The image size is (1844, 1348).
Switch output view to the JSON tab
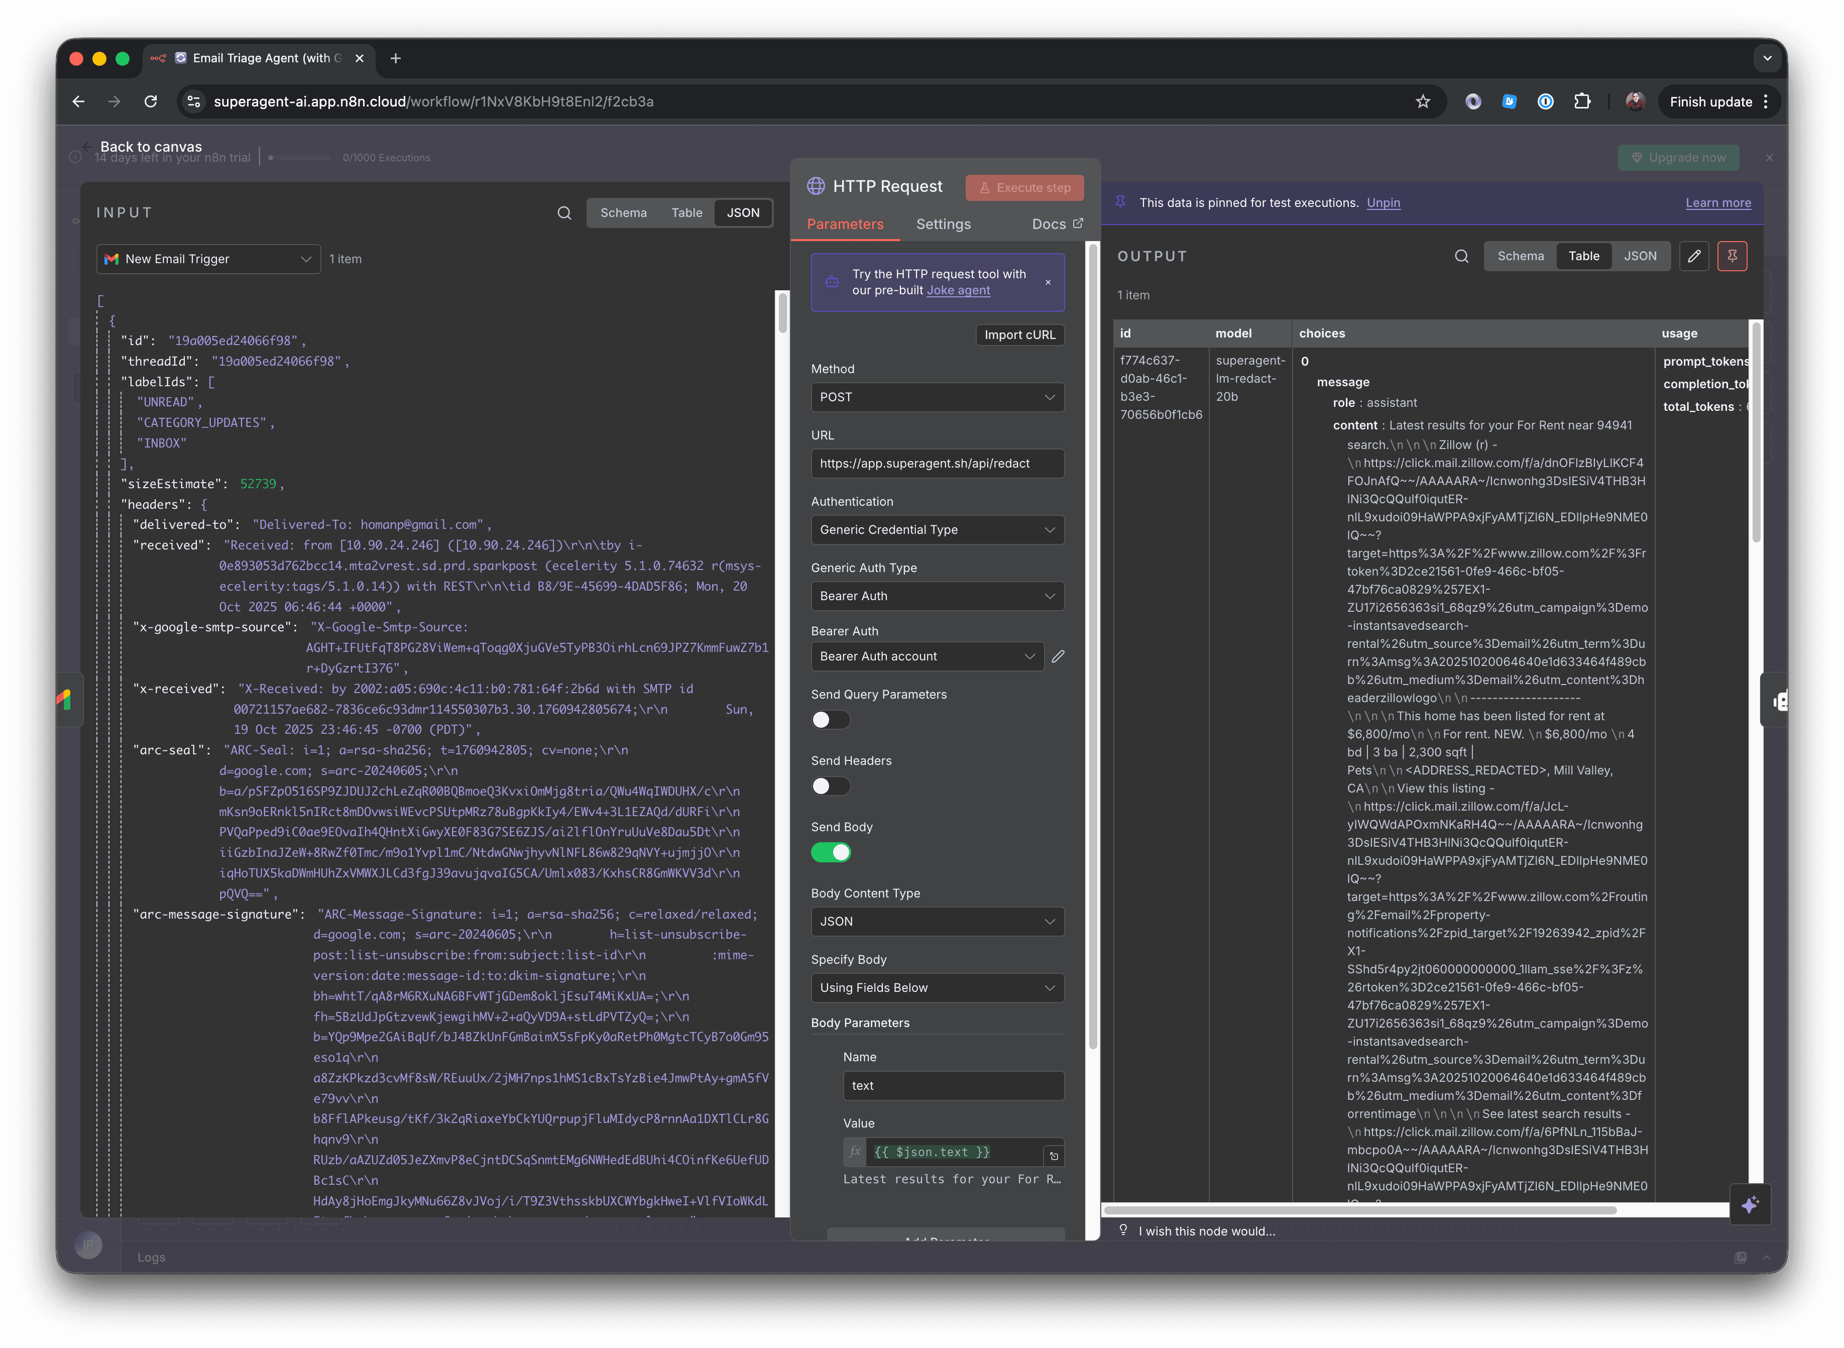[x=1641, y=256]
